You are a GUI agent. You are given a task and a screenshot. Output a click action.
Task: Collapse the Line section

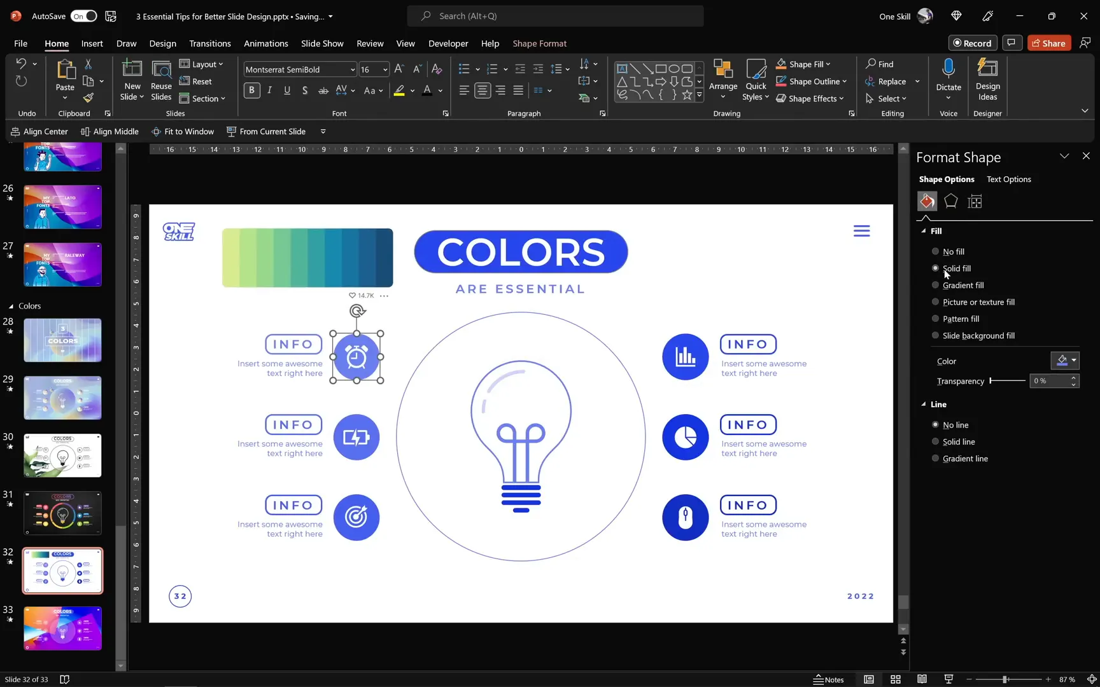click(924, 404)
